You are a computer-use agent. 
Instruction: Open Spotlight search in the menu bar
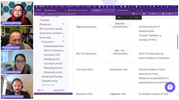click(x=165, y=7)
